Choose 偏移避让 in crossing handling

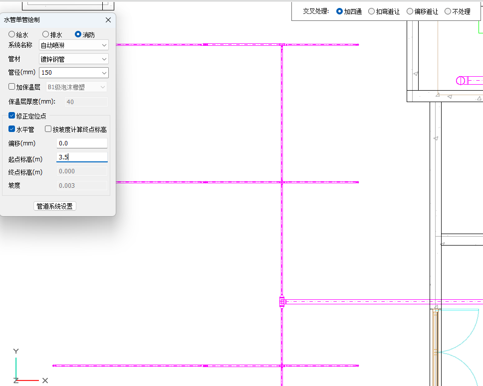[x=410, y=11]
